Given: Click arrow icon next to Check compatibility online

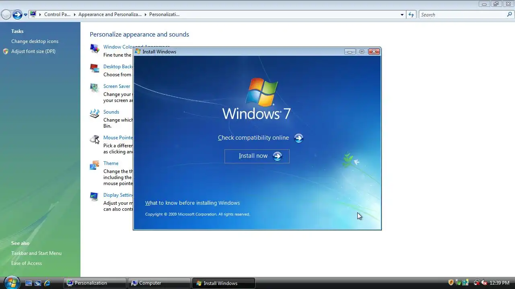Looking at the screenshot, I should 299,138.
